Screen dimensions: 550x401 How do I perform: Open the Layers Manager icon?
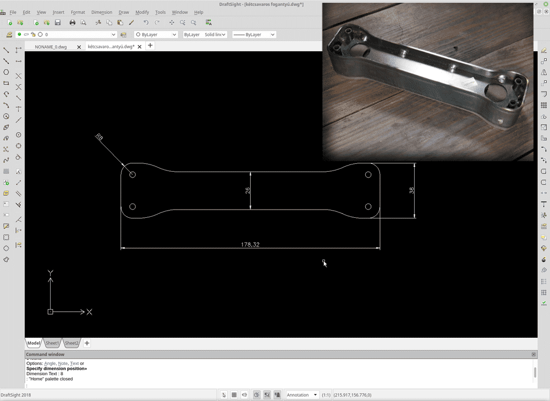pos(9,35)
